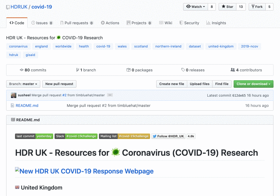Open latest commit 612de65
Viewport: 280px width, 196px height.
(239, 95)
